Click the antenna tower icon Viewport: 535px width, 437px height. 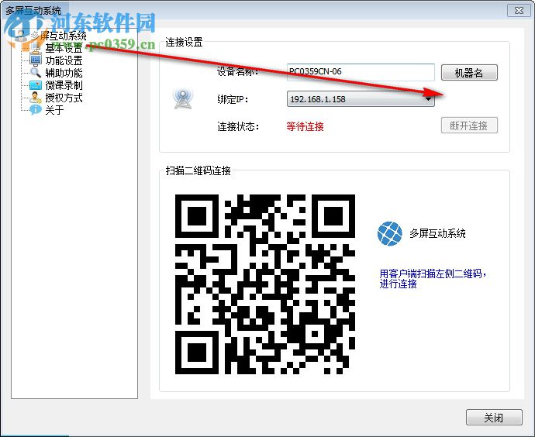183,98
